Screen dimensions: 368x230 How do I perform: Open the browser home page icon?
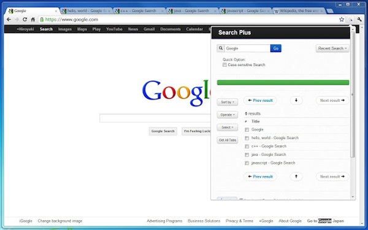(33, 20)
